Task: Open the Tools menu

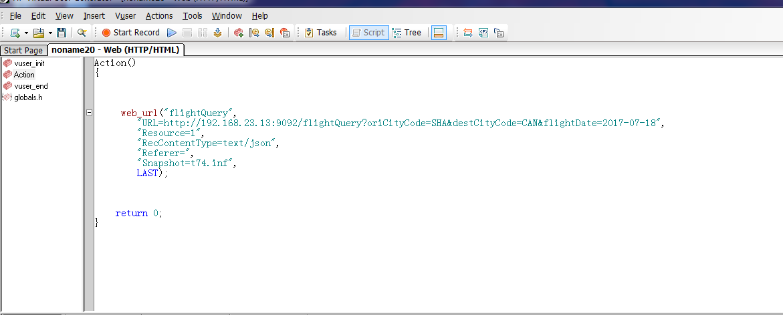Action: click(193, 16)
